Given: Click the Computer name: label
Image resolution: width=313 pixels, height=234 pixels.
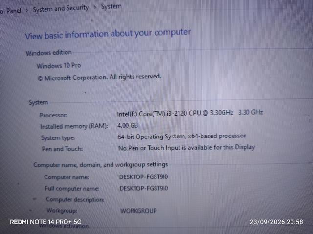Looking at the screenshot, I should (x=67, y=177).
